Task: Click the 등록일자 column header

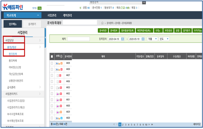Action: point(160,57)
